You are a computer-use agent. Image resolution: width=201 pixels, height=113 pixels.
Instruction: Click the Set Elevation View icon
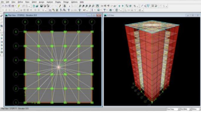click(x=108, y=6)
